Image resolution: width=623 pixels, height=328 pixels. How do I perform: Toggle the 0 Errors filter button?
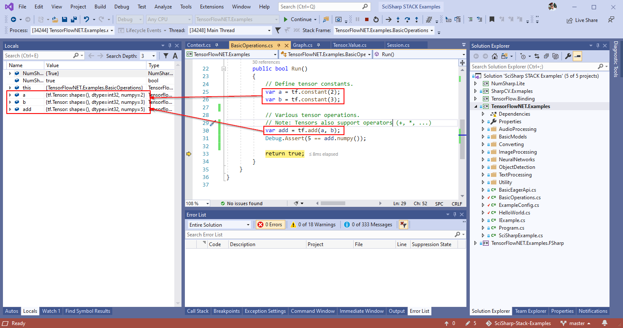coord(270,225)
